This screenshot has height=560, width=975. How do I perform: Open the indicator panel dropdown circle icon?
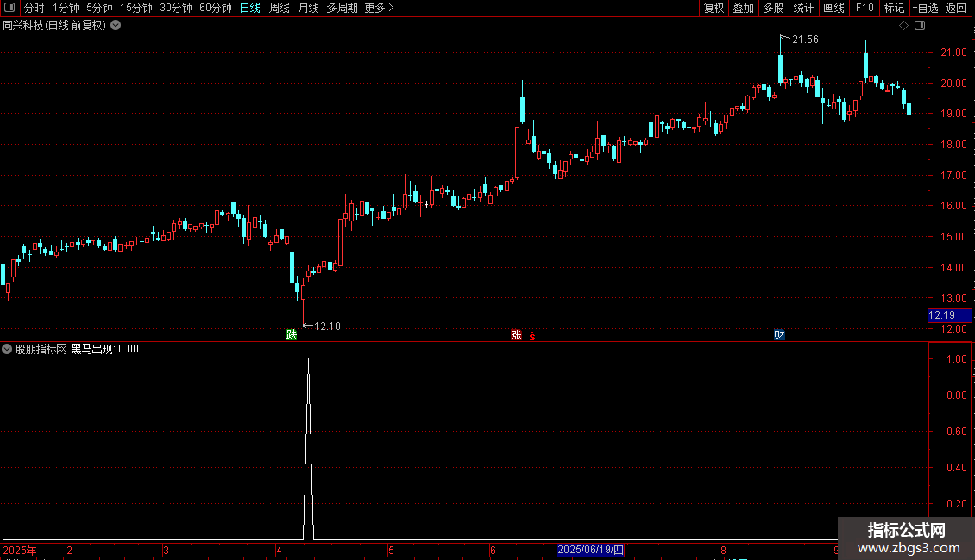click(x=7, y=349)
